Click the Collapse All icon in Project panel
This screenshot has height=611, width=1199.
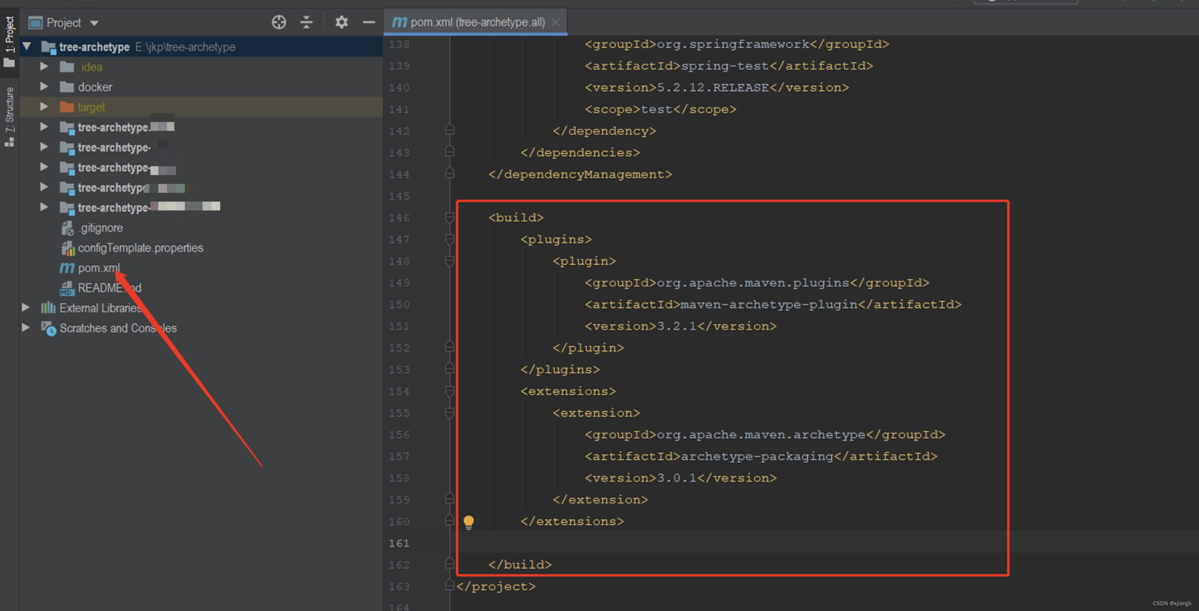[x=306, y=23]
